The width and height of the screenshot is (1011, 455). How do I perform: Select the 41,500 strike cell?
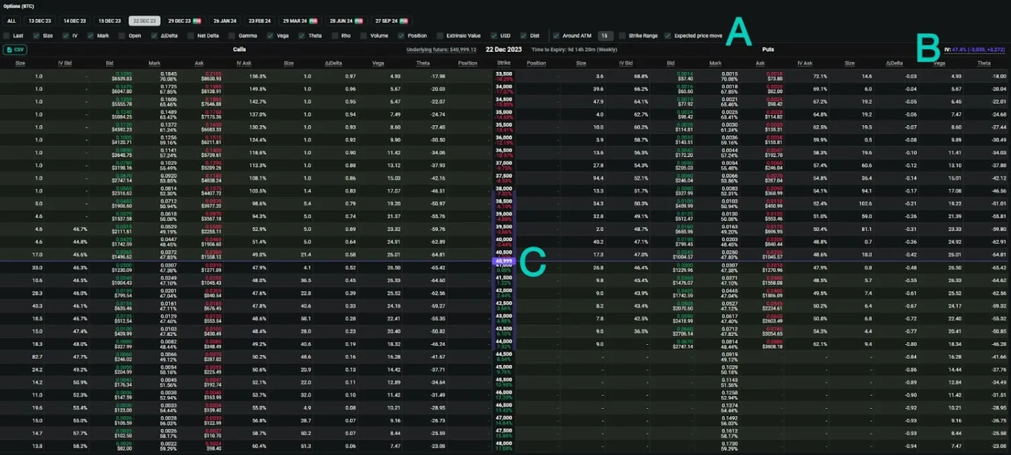click(504, 280)
